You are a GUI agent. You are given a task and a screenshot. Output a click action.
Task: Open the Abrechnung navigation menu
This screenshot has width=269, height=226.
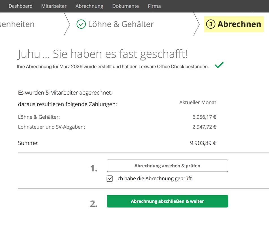(89, 6)
